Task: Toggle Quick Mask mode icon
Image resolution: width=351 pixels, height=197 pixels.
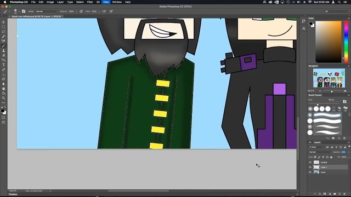Action: coord(3,118)
